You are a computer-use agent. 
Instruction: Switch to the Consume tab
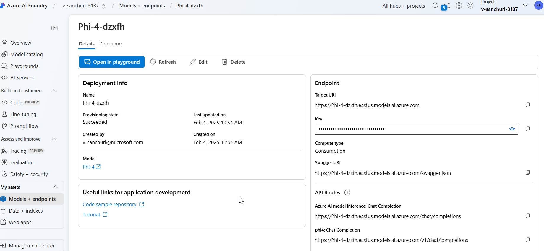(111, 44)
